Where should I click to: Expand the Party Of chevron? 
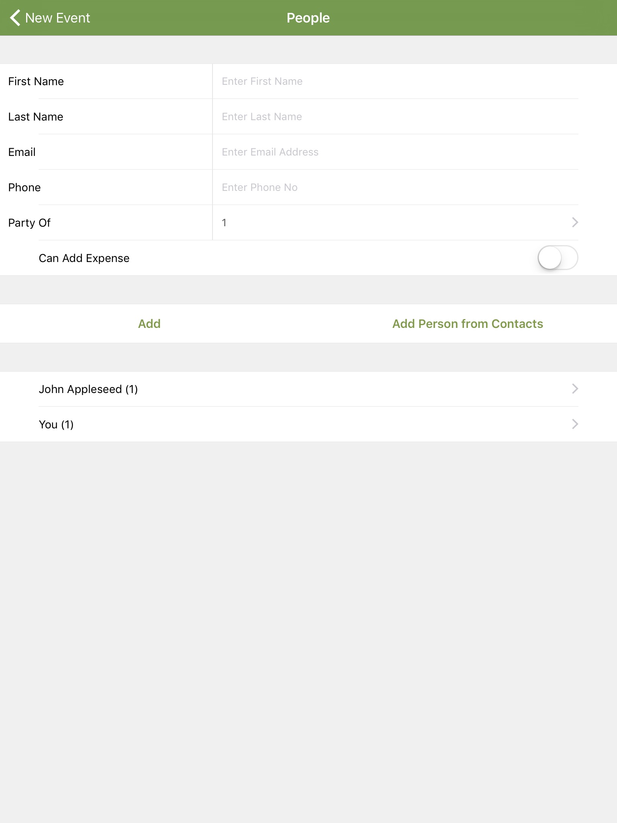pos(575,223)
